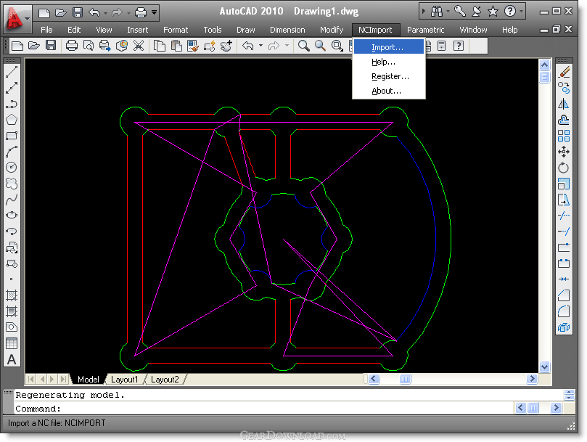Click the Offset tool
This screenshot has height=442, width=587.
(564, 120)
